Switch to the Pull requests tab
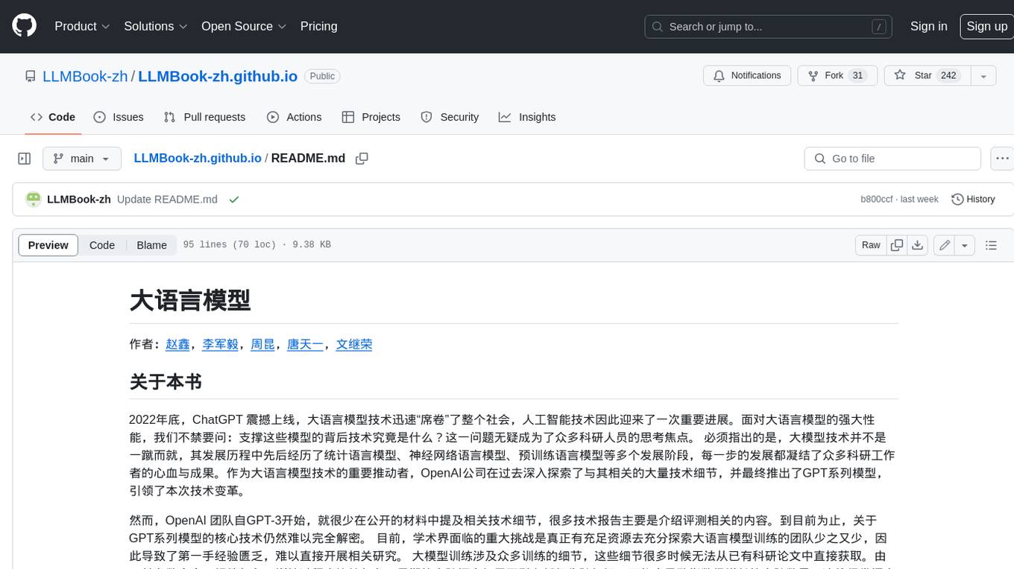This screenshot has width=1014, height=569. 204,117
